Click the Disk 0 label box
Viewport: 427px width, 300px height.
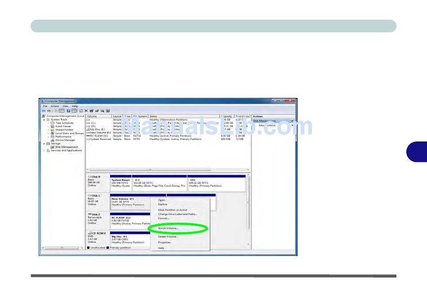[x=98, y=183]
